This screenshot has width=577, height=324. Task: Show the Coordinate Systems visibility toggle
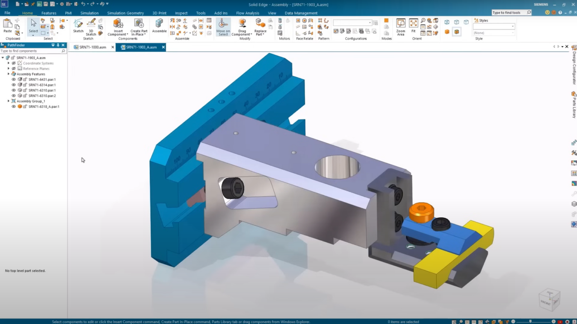14,63
